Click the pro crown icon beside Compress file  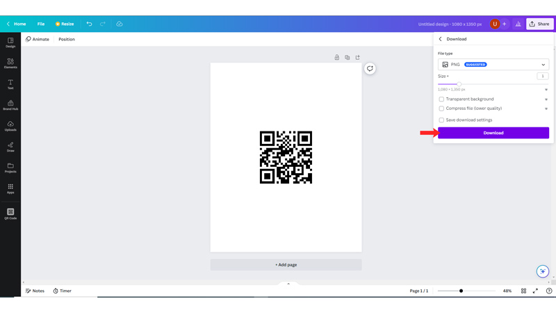546,109
